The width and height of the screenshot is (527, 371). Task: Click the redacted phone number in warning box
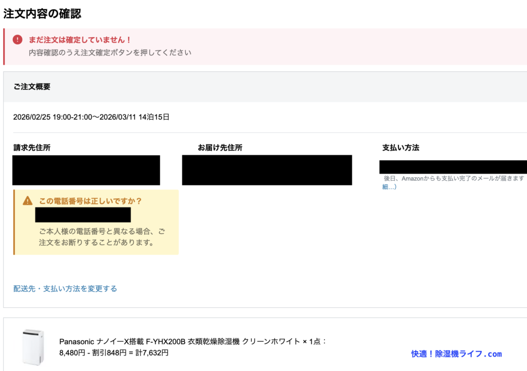coord(83,215)
